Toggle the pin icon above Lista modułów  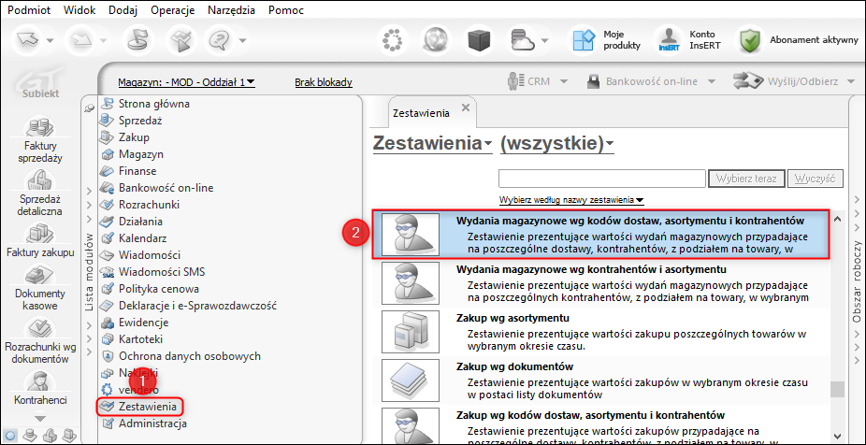[x=88, y=109]
